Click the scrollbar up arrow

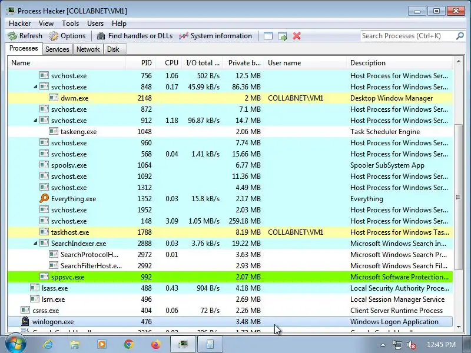[459, 62]
